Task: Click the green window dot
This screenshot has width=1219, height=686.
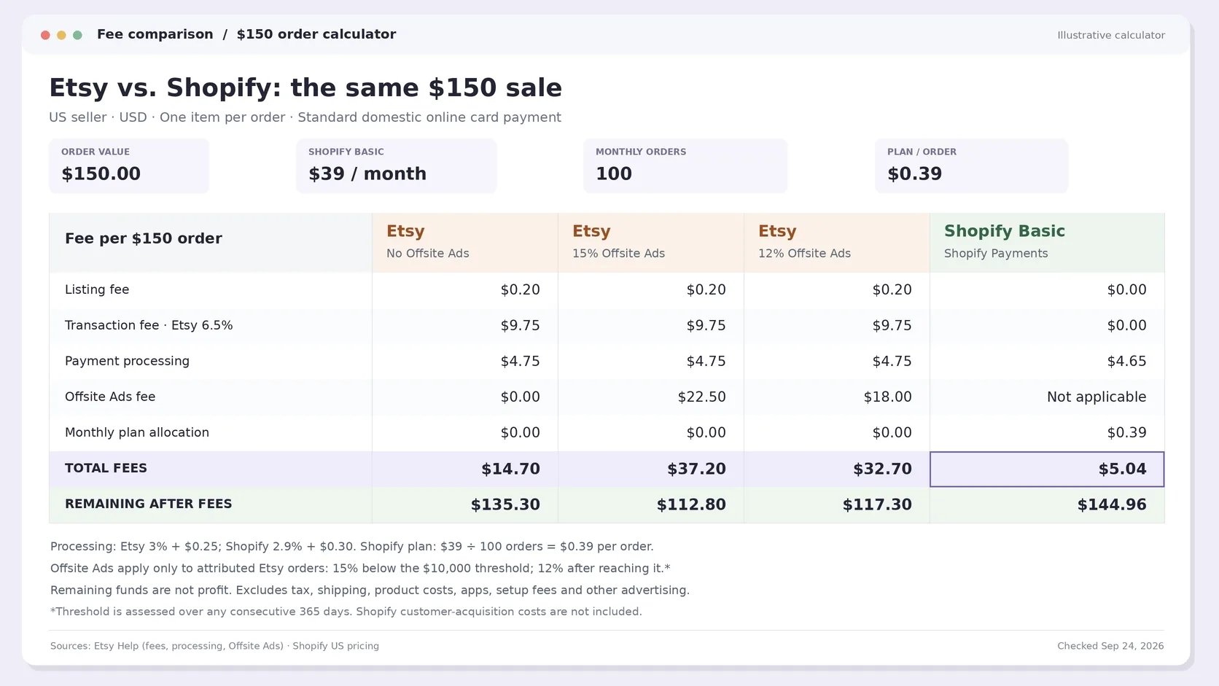Action: click(x=77, y=35)
